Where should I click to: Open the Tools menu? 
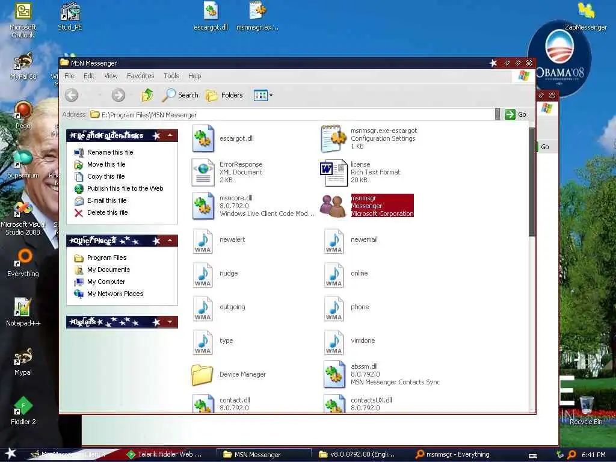(171, 76)
